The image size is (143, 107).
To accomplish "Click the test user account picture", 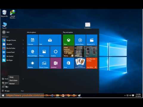I will tap(4, 32).
